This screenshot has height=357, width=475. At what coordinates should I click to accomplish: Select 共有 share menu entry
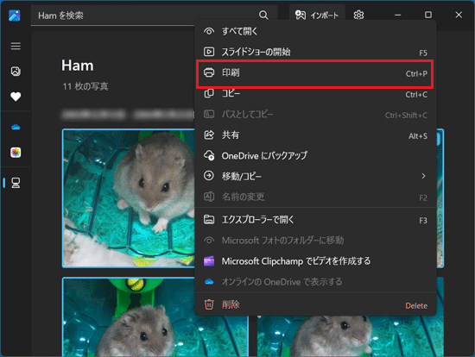pyautogui.click(x=315, y=135)
